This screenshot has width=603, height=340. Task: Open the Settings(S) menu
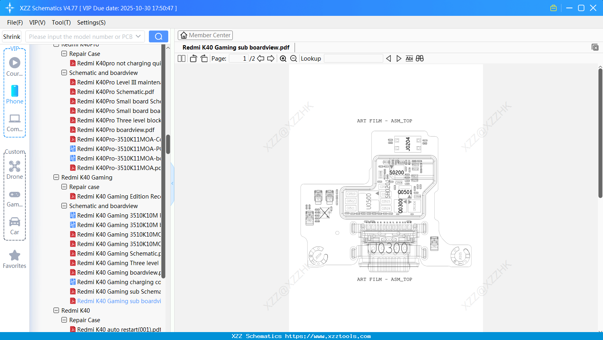[x=91, y=23]
